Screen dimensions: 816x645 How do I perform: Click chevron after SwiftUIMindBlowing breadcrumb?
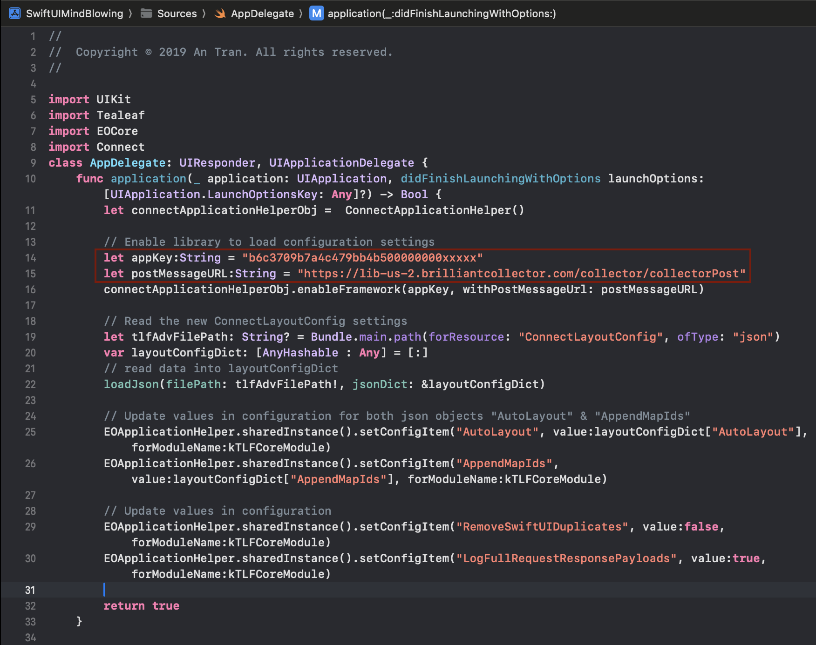(131, 13)
